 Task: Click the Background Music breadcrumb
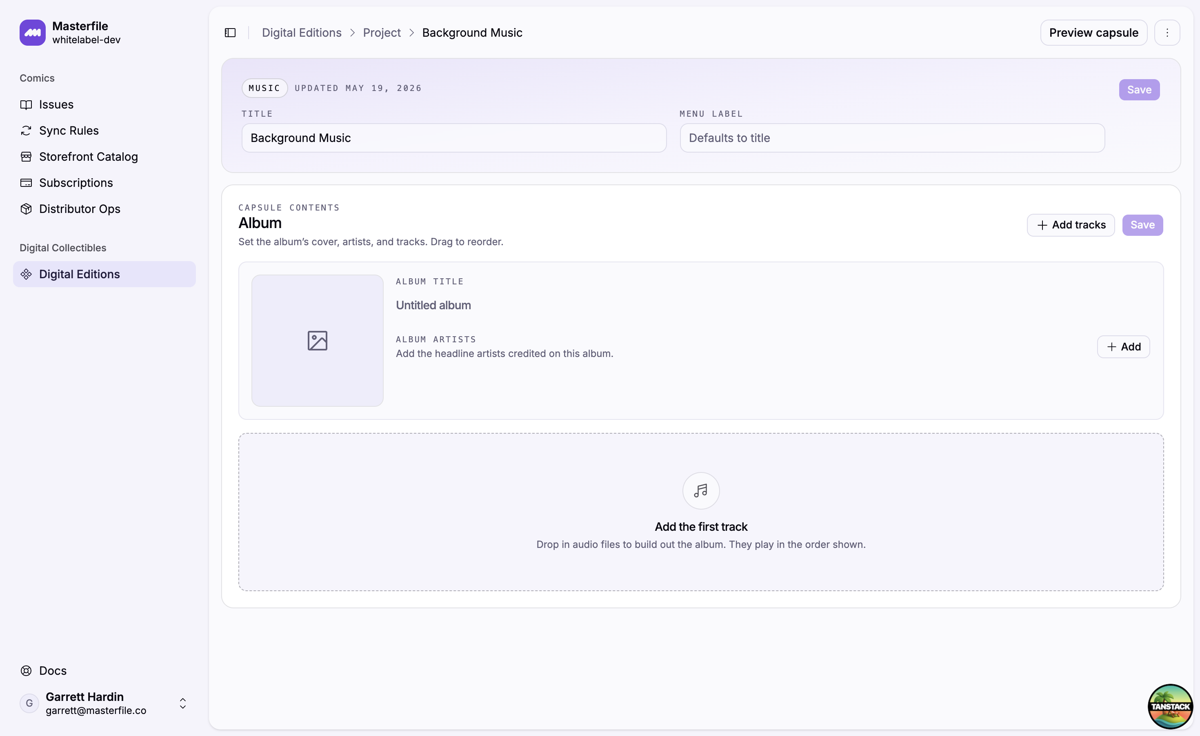pyautogui.click(x=472, y=33)
